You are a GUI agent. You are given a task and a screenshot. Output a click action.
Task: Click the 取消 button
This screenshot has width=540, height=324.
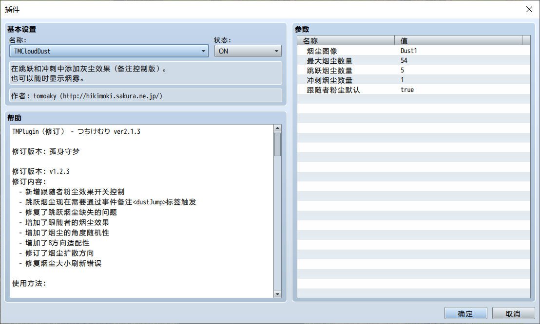tap(513, 313)
